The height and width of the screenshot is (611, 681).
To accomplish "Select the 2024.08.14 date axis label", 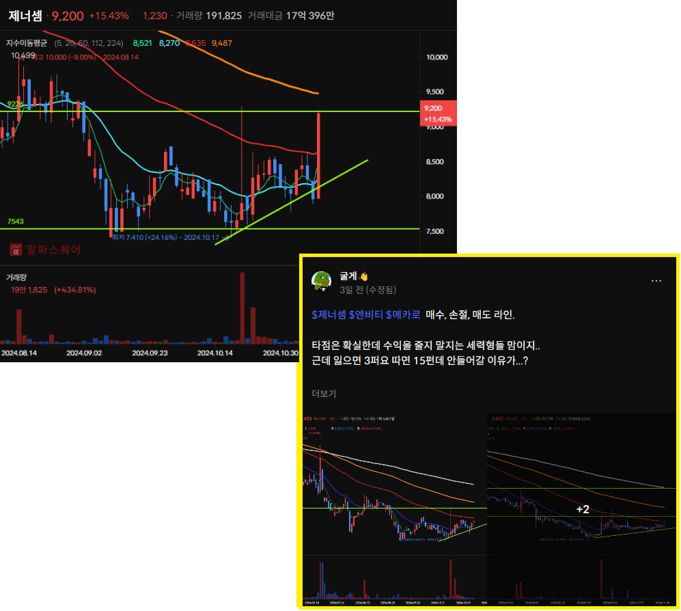I will (x=18, y=353).
